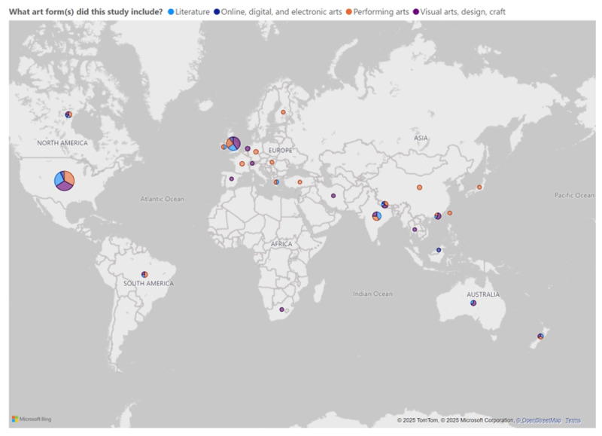Click the large pie chart over United States
Image resolution: width=602 pixels, height=436 pixels.
(64, 181)
